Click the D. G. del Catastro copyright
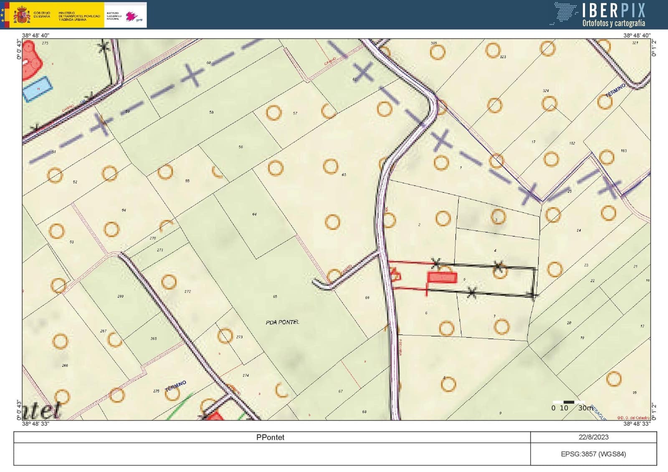668x472 pixels. [x=633, y=417]
